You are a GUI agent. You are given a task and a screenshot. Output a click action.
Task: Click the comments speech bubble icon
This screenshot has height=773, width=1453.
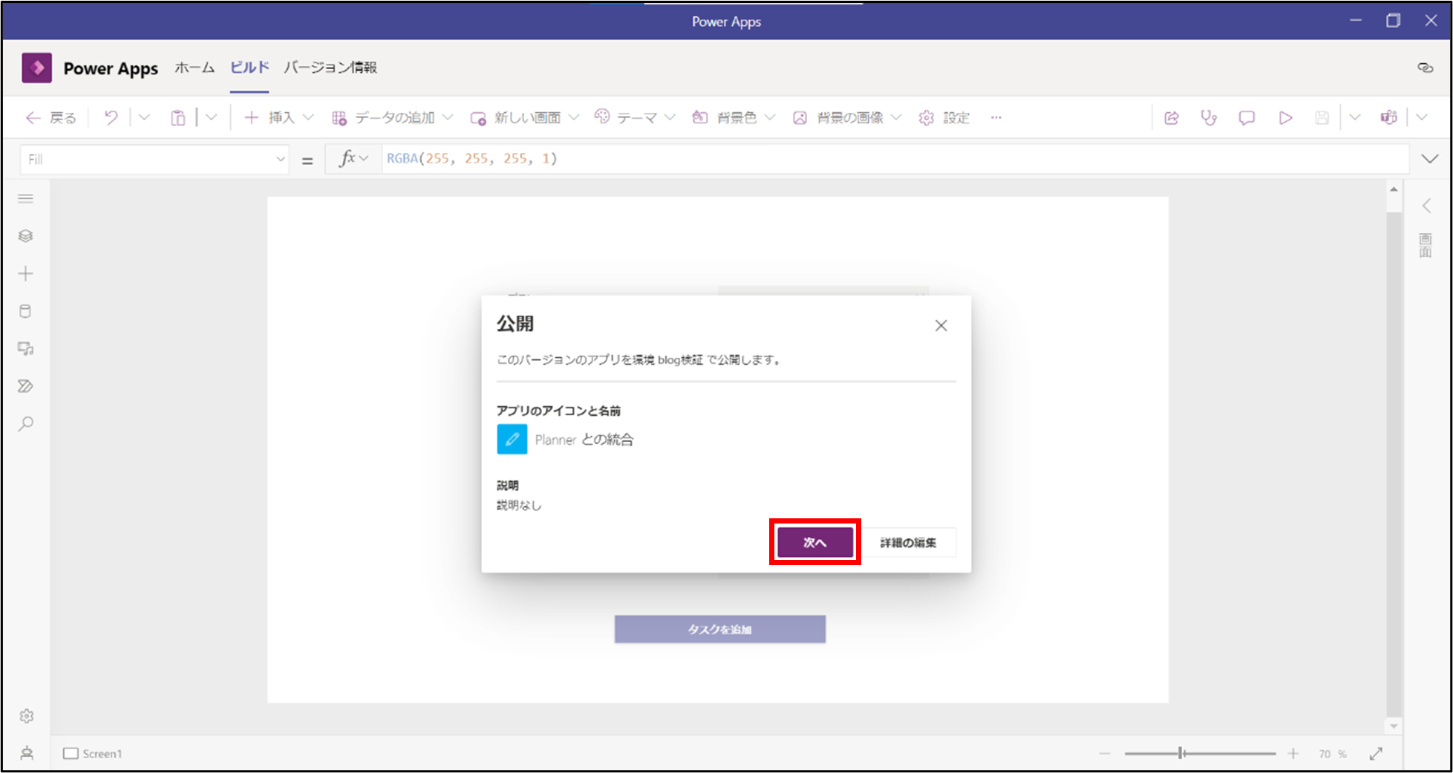pos(1247,117)
